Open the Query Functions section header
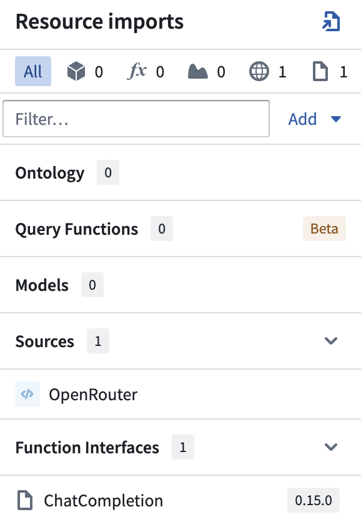 point(180,229)
